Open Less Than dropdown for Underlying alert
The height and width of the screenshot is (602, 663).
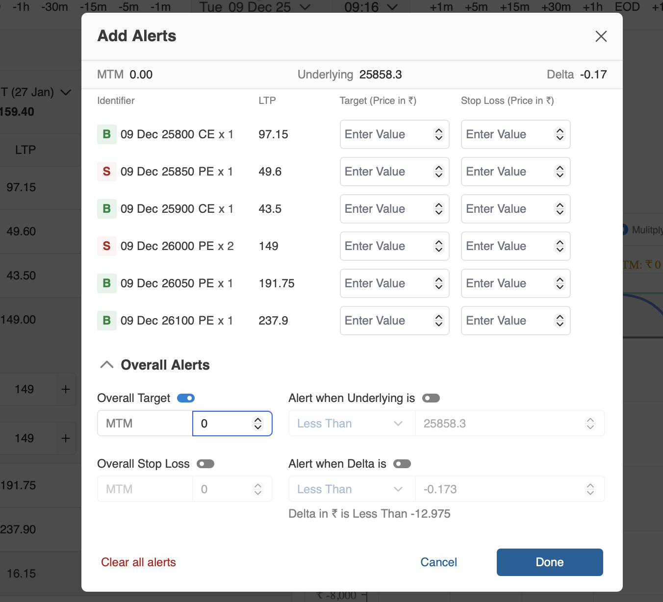click(x=351, y=424)
